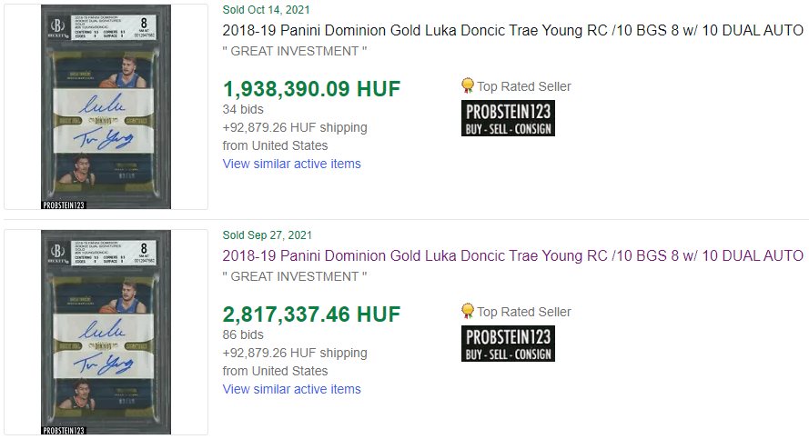Click PROBSTEIN123 seller logo in Sep 27 listing
The height and width of the screenshot is (439, 809).
(x=508, y=344)
